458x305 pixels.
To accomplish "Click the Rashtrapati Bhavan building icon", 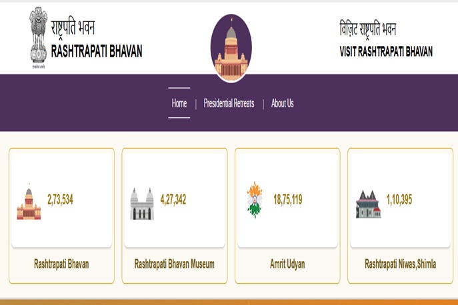I will pyautogui.click(x=29, y=202).
